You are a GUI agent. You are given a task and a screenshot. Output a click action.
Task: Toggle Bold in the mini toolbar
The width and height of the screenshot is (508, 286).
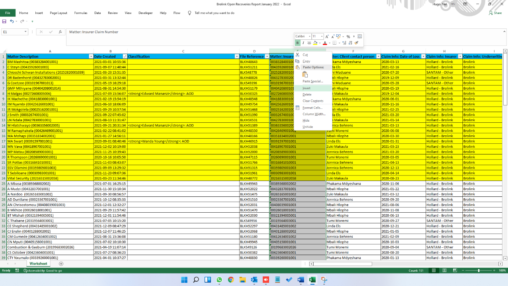point(297,43)
